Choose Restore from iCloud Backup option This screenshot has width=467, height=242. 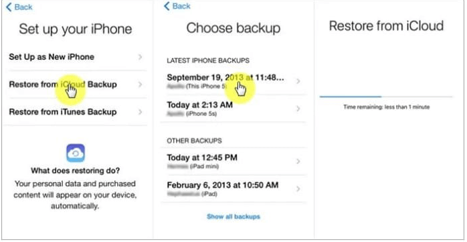pos(76,84)
